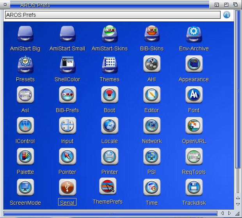
Task: Select the ScreenMode icon
Action: tap(25, 188)
